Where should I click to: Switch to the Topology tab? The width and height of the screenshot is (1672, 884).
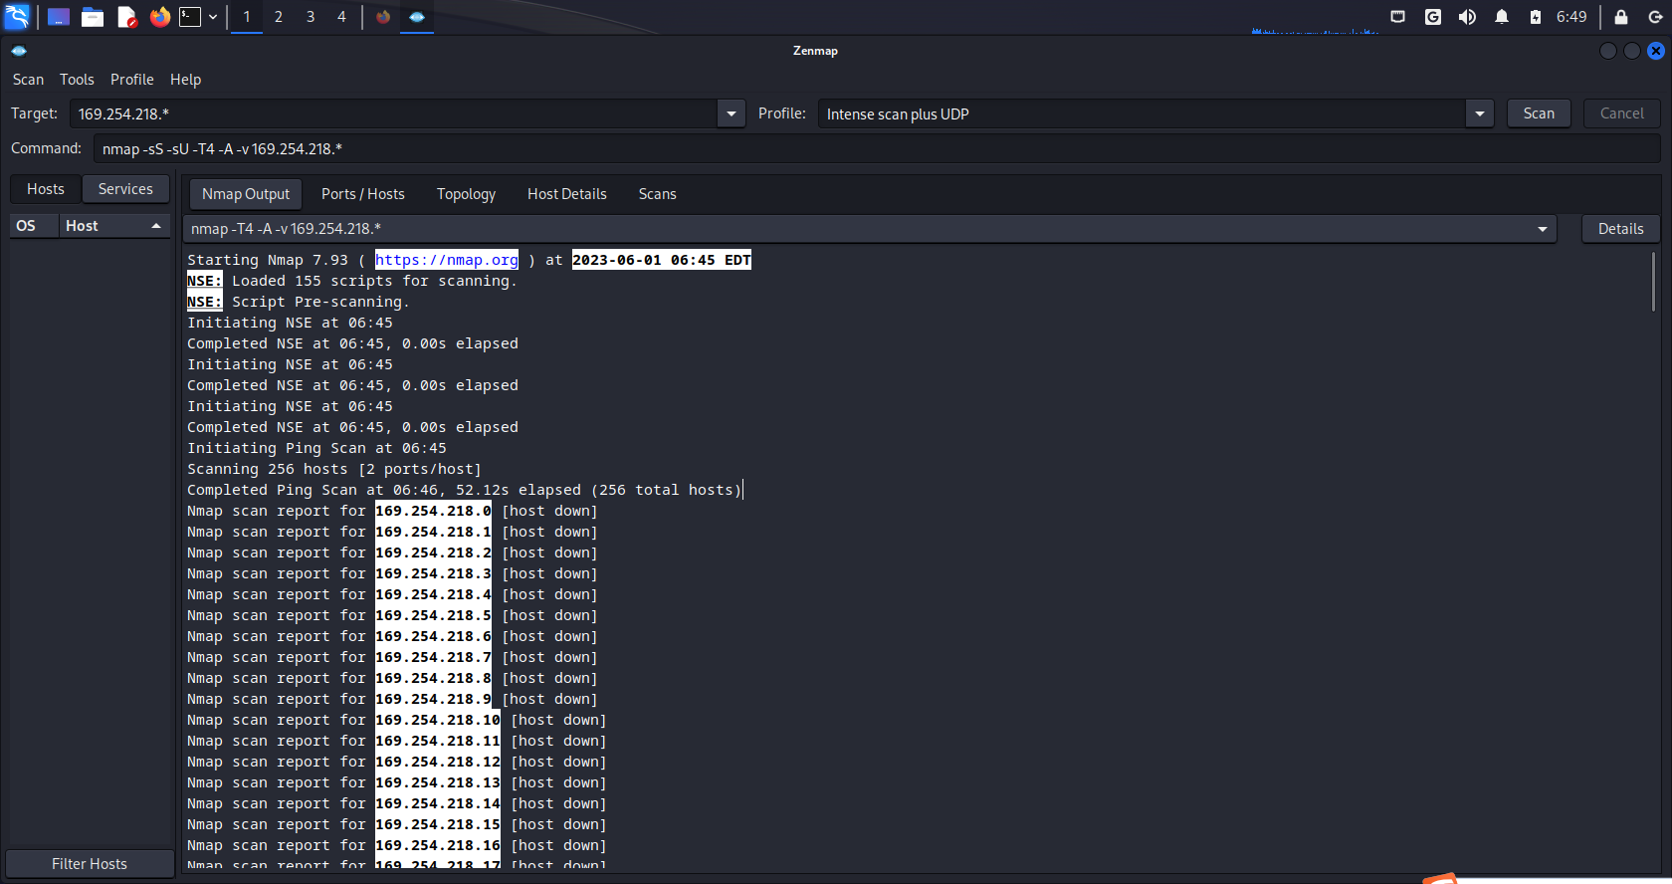pos(466,194)
